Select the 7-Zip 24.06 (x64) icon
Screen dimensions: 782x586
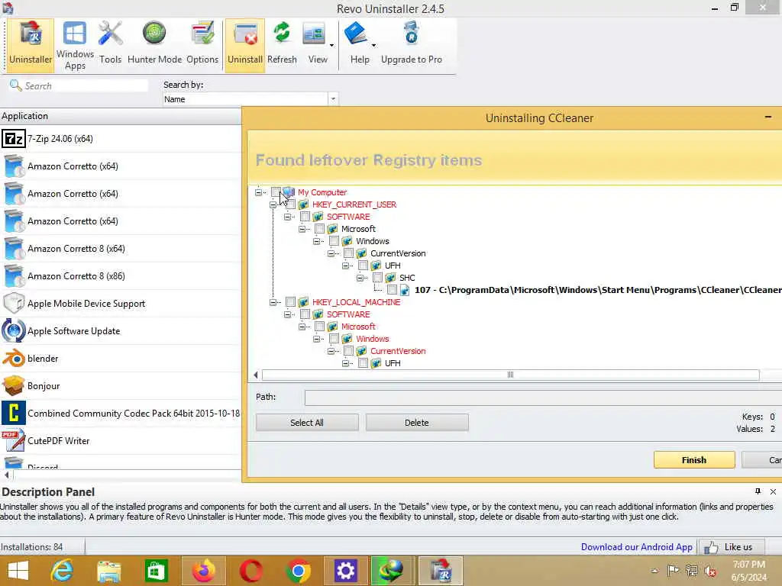click(x=14, y=139)
